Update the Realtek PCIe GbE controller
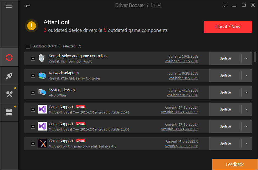Image resolution: width=258 pixels, height=170 pixels. point(225,75)
